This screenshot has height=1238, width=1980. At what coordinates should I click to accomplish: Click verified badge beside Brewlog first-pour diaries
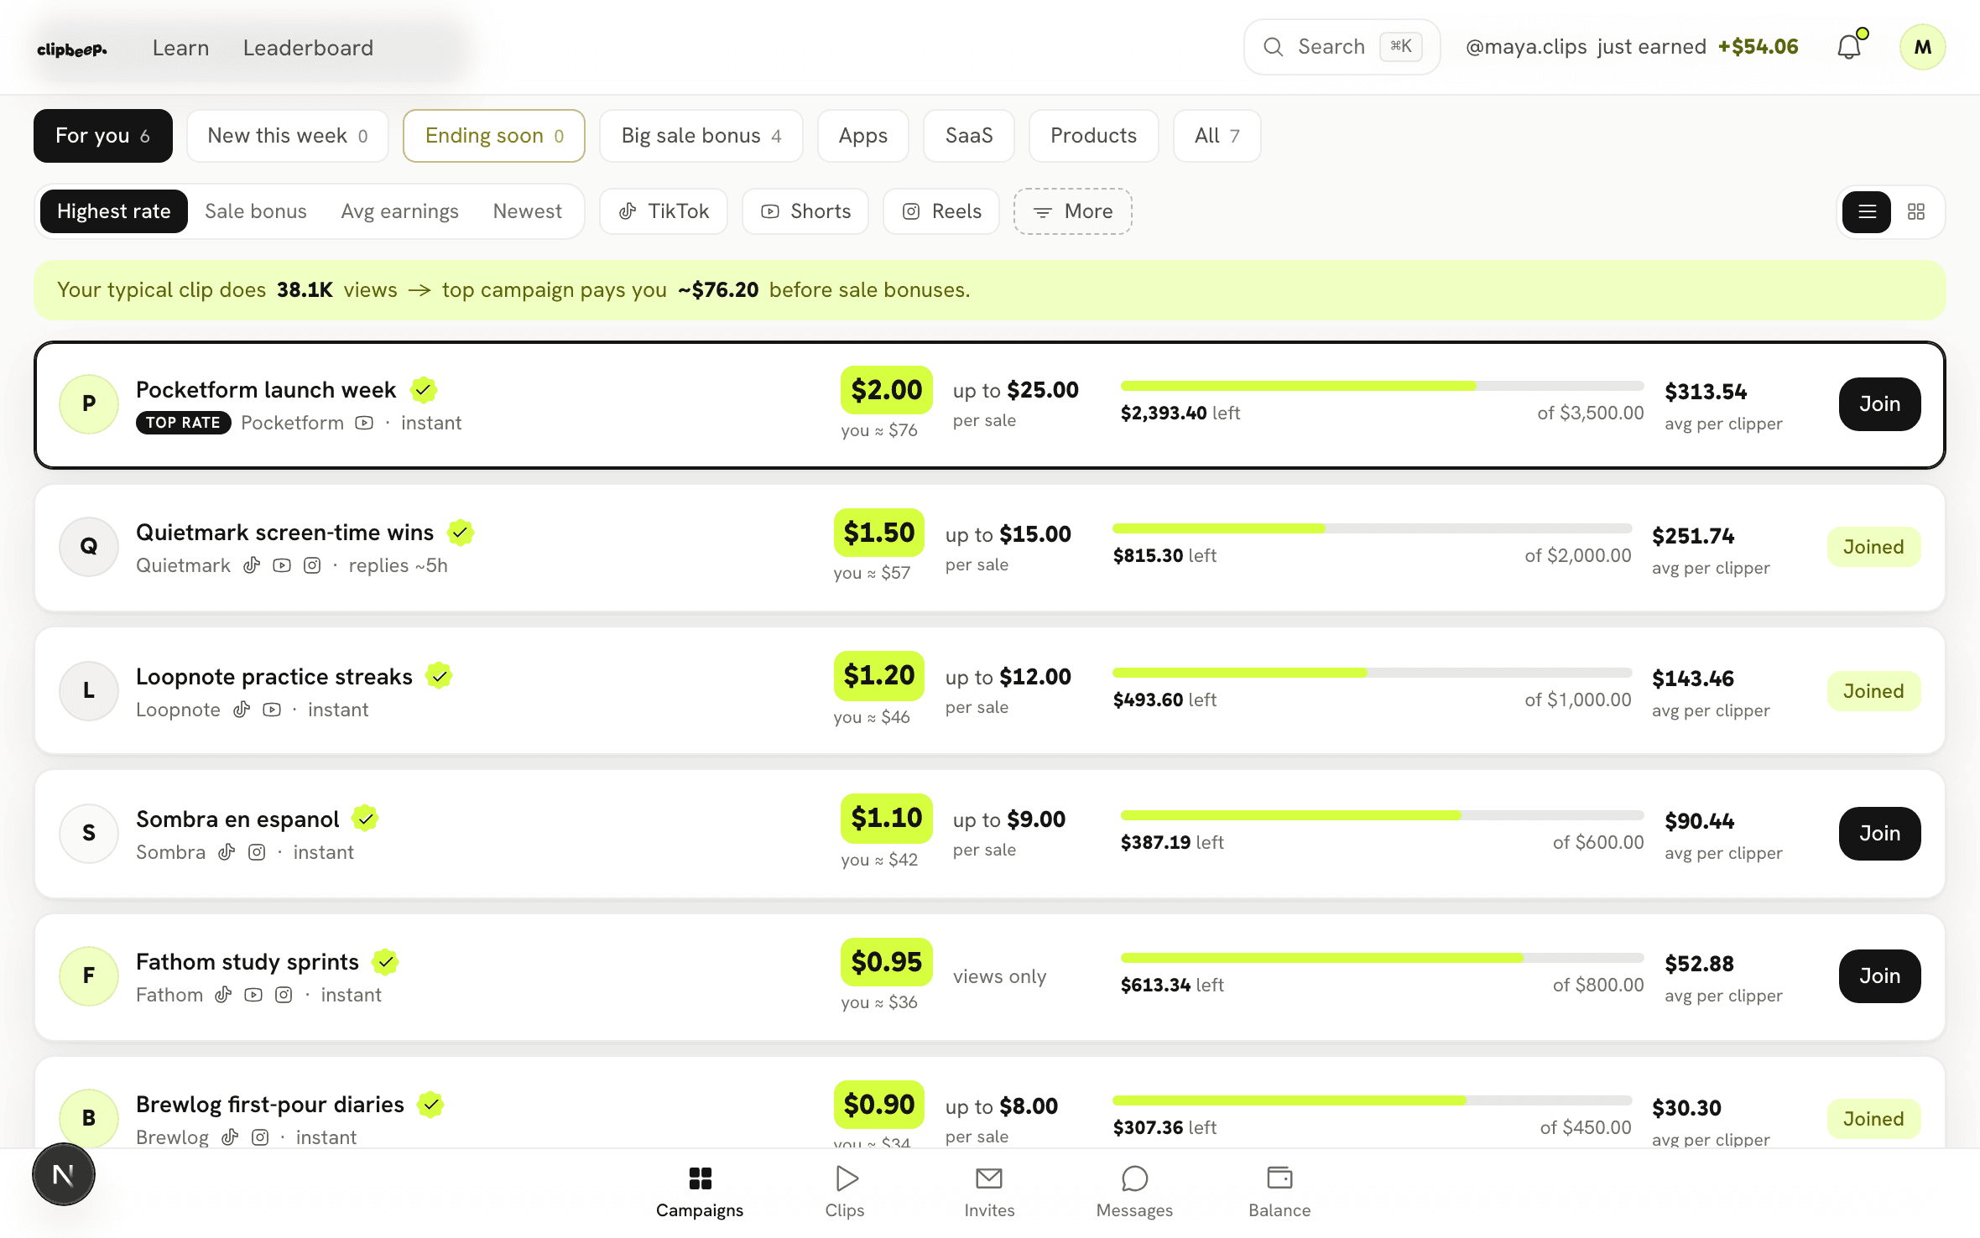tap(430, 1105)
